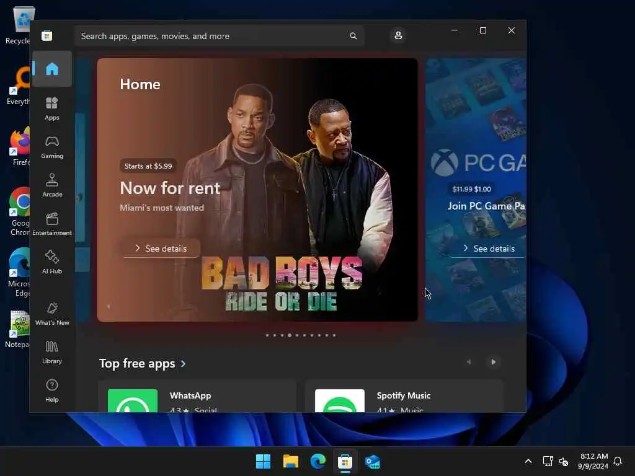The image size is (635, 476).
Task: Click the PC Game Pass banner card
Action: pyautogui.click(x=476, y=190)
